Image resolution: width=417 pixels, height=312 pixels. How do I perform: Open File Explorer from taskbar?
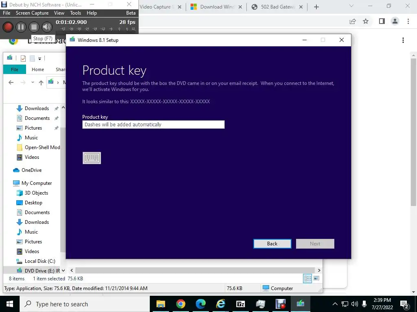point(160,304)
